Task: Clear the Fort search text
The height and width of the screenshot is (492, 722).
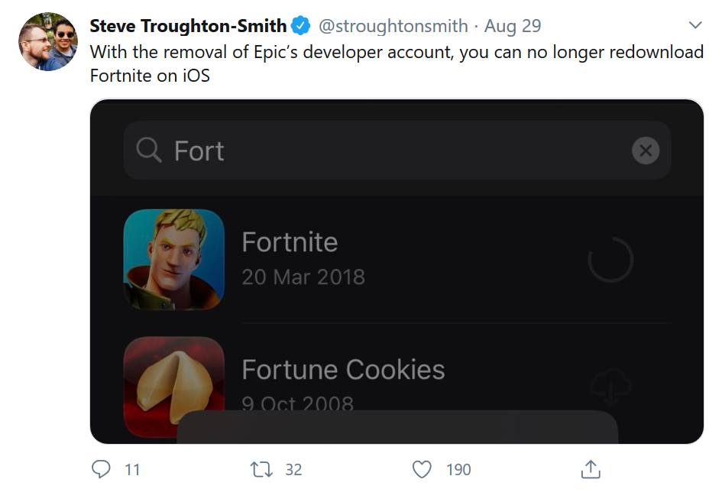Action: tap(646, 151)
